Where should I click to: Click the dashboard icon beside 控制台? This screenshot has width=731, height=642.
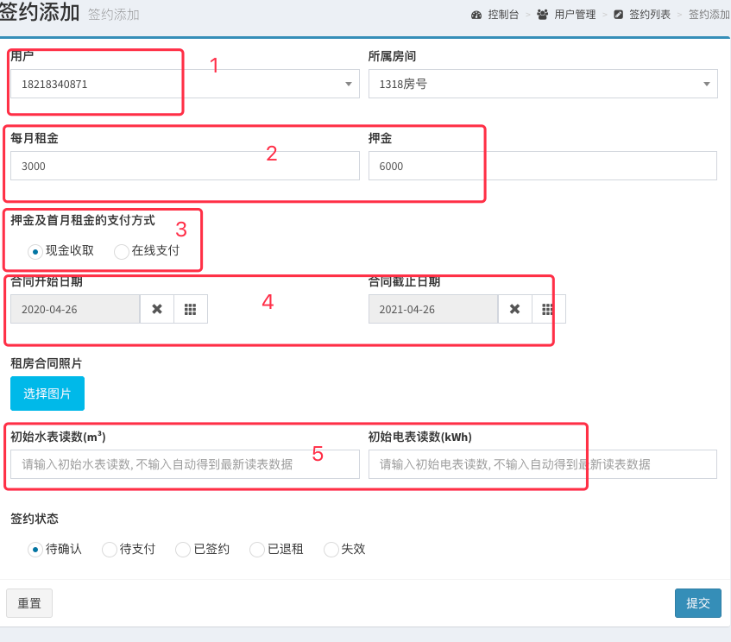pyautogui.click(x=476, y=15)
